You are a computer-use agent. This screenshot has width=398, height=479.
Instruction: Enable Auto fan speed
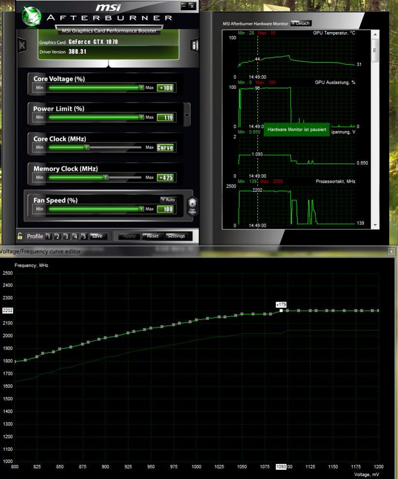tap(168, 200)
